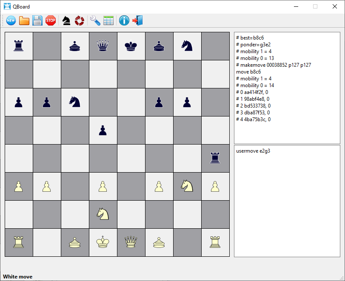
Task: Click the black king on e8
Action: 131,46
